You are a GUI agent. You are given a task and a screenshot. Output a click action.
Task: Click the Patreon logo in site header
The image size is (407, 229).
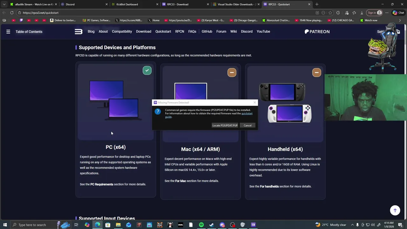(317, 31)
